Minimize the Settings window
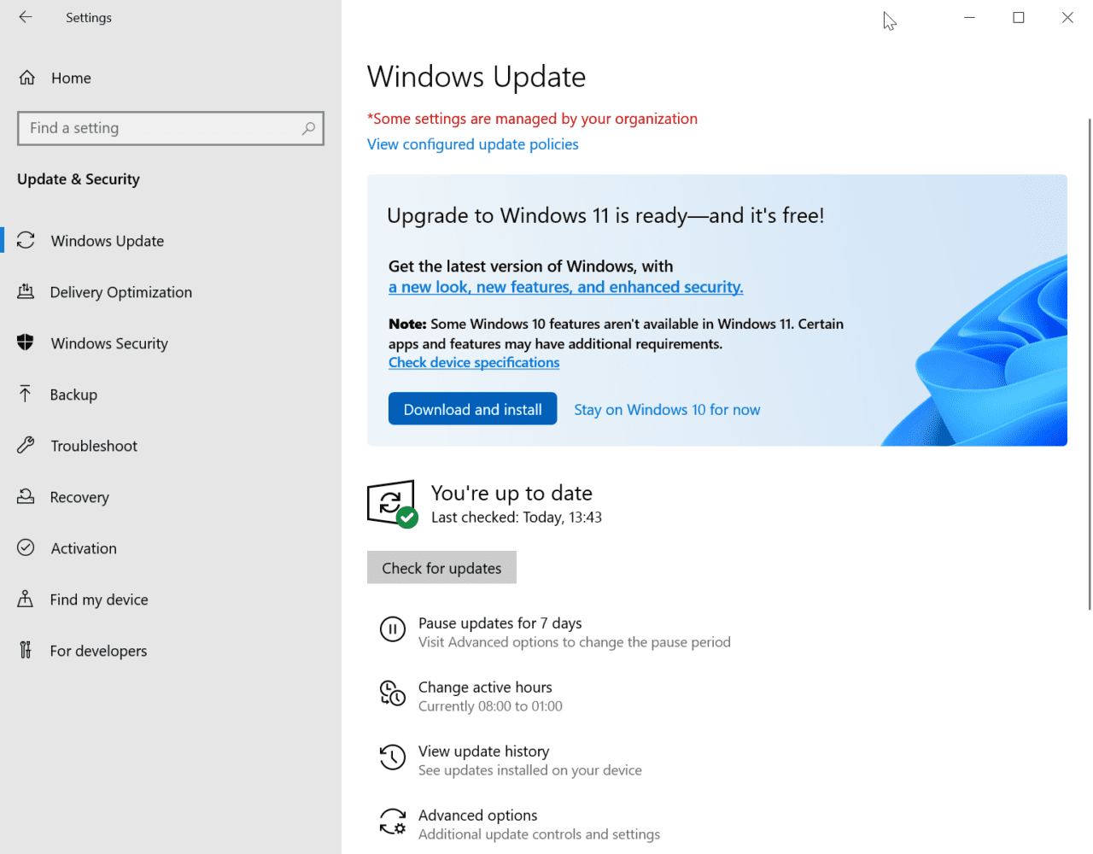 [969, 17]
